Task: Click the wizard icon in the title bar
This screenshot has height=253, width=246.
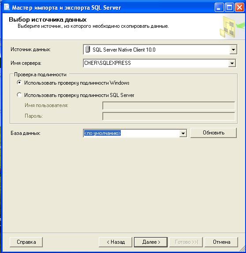Action: pos(7,7)
